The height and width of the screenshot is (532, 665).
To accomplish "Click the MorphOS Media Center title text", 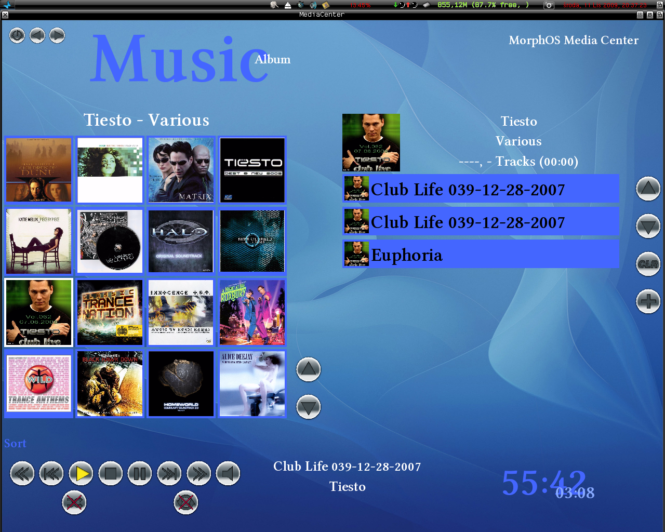I will click(574, 40).
